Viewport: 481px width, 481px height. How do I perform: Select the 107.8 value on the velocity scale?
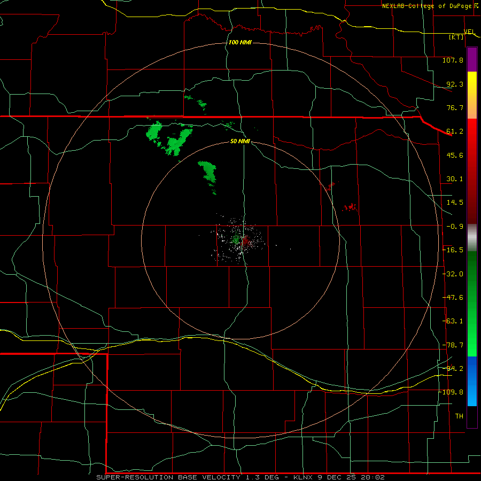[453, 60]
